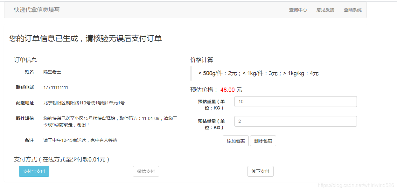The height and width of the screenshot is (191, 397).
Task: Click the pickup SMS text mentioning 11-01-09
Action: pyautogui.click(x=110, y=122)
